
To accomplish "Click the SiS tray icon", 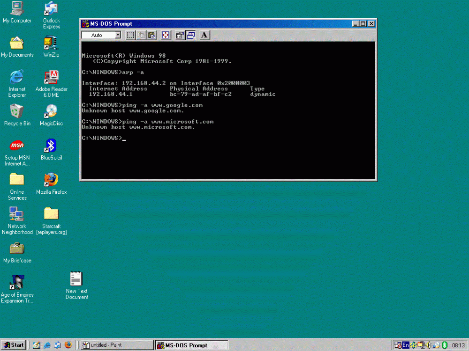I will [413, 345].
